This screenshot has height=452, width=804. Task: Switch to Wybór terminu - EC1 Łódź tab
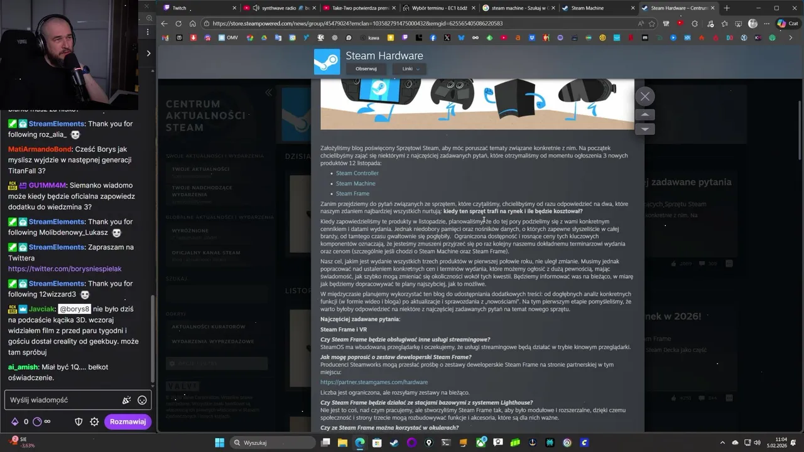440,8
